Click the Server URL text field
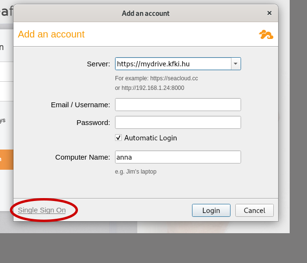 [173, 64]
